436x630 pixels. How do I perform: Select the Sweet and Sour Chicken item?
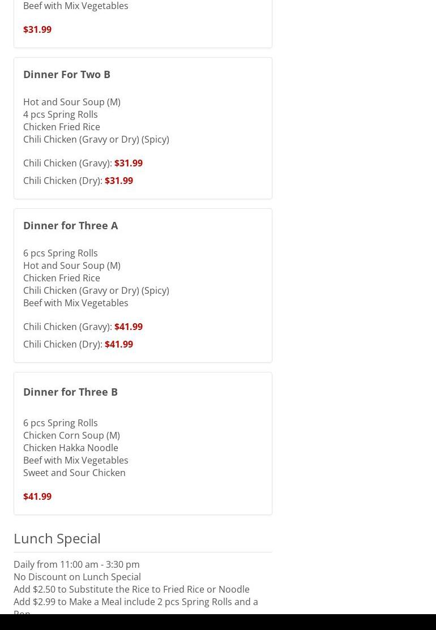click(x=74, y=473)
